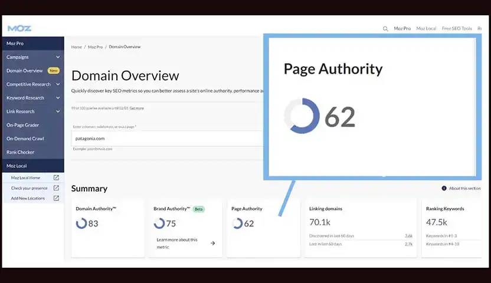The height and width of the screenshot is (283, 491).
Task: Click the Moz logo
Action: [19, 28]
